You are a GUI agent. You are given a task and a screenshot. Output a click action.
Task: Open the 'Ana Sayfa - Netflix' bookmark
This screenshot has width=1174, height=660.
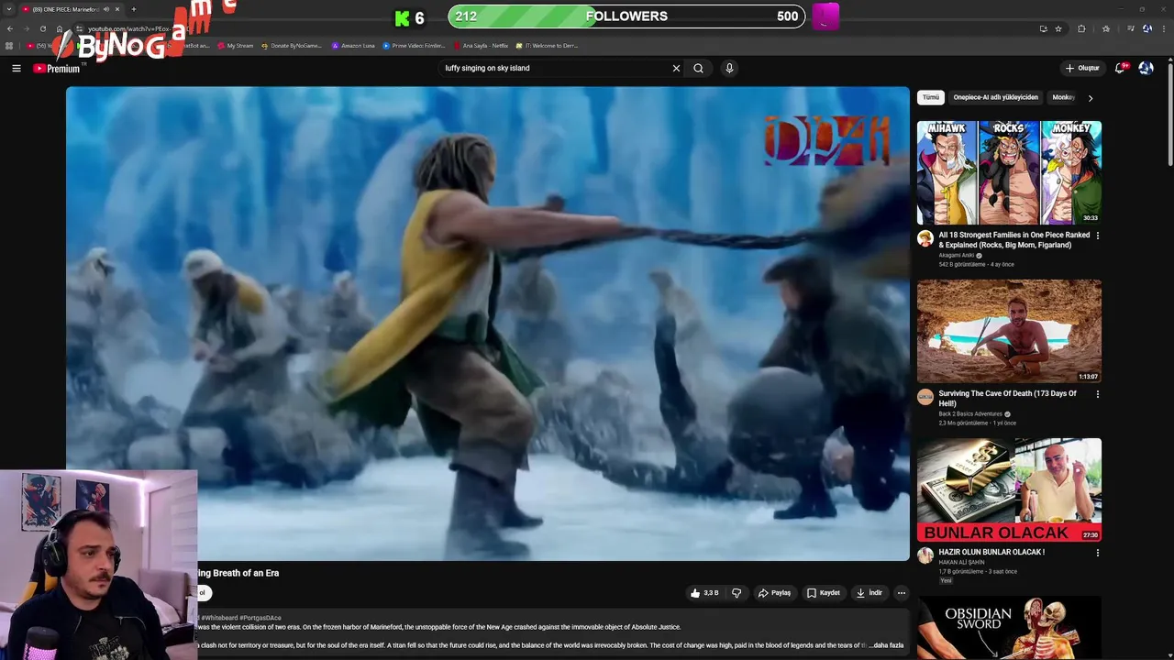click(481, 45)
